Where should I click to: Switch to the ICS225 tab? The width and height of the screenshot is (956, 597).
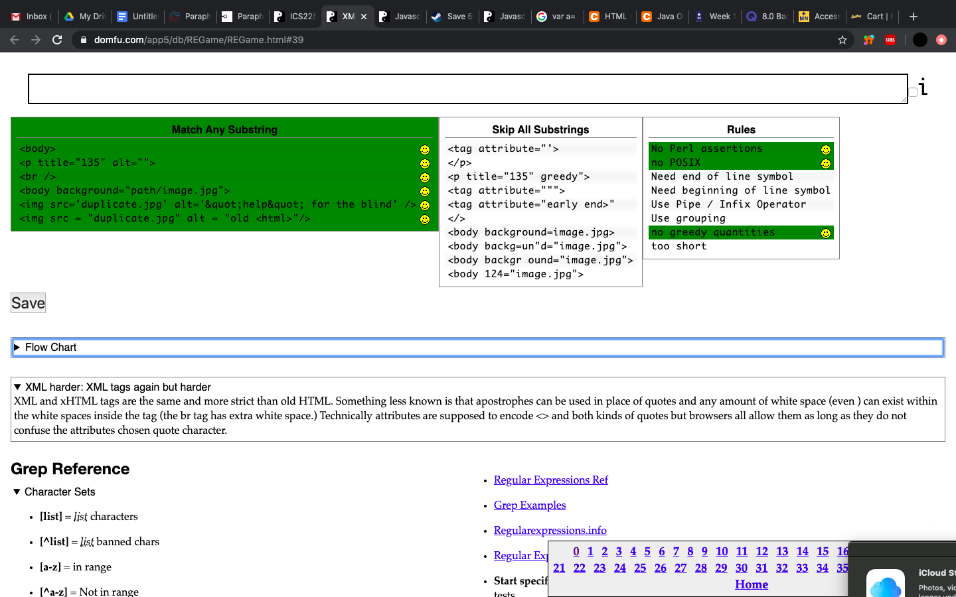pos(295,17)
